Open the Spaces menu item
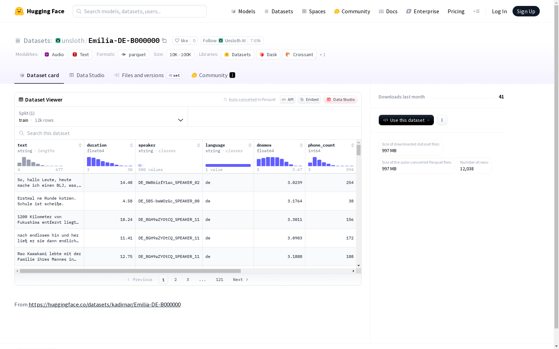559x349 pixels. 314,11
